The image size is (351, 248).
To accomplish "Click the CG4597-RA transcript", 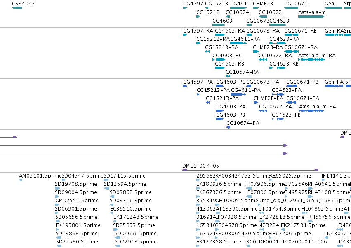I will (x=185, y=35).
